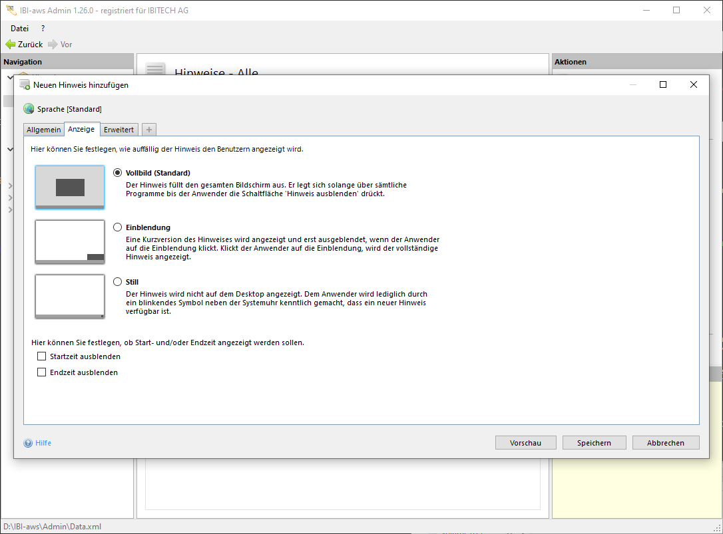The width and height of the screenshot is (723, 534).
Task: Open the Erweitert tab
Action: (119, 130)
